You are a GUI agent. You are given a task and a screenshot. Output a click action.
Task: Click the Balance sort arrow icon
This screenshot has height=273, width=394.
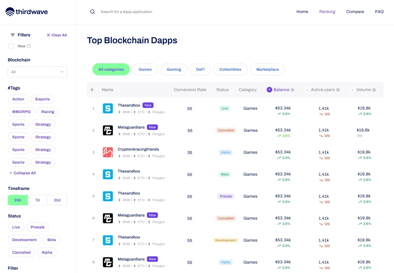tap(269, 90)
